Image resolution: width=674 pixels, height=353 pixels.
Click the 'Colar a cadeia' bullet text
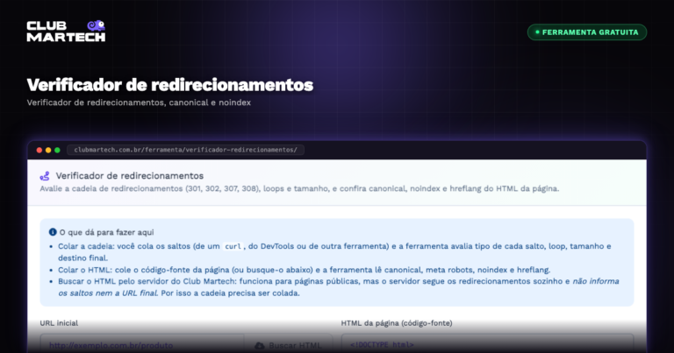334,252
